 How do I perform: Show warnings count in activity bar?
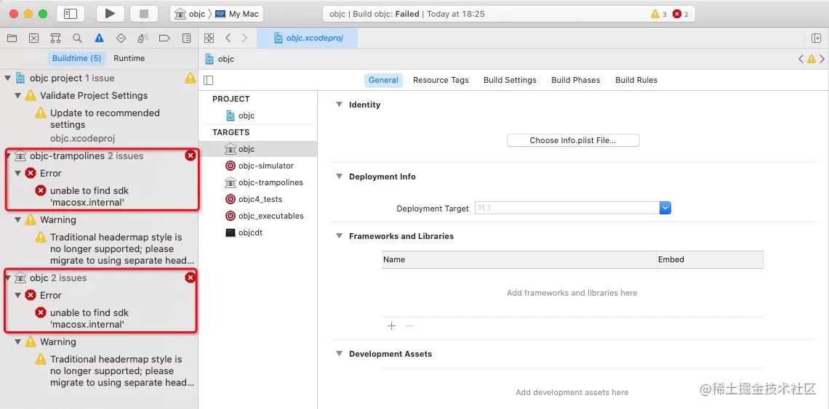[x=659, y=15]
